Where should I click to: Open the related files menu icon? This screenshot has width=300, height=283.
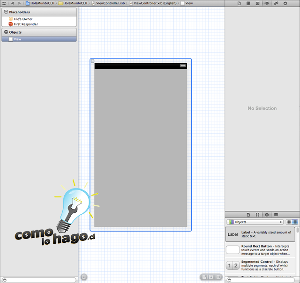coord(4,3)
